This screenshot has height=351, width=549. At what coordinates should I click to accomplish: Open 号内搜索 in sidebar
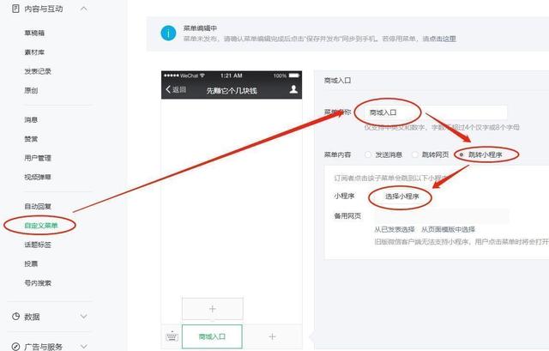[38, 283]
